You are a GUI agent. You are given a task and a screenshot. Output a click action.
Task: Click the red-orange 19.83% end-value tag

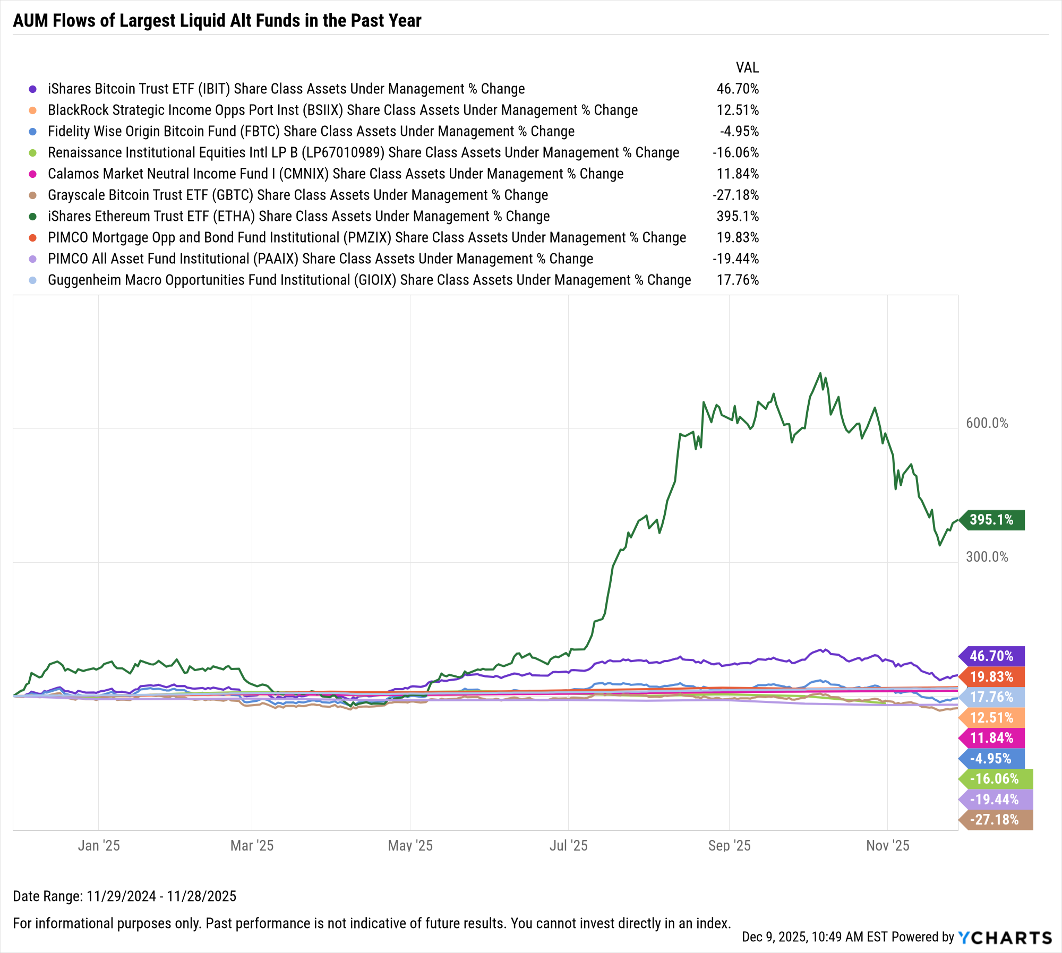pos(992,677)
